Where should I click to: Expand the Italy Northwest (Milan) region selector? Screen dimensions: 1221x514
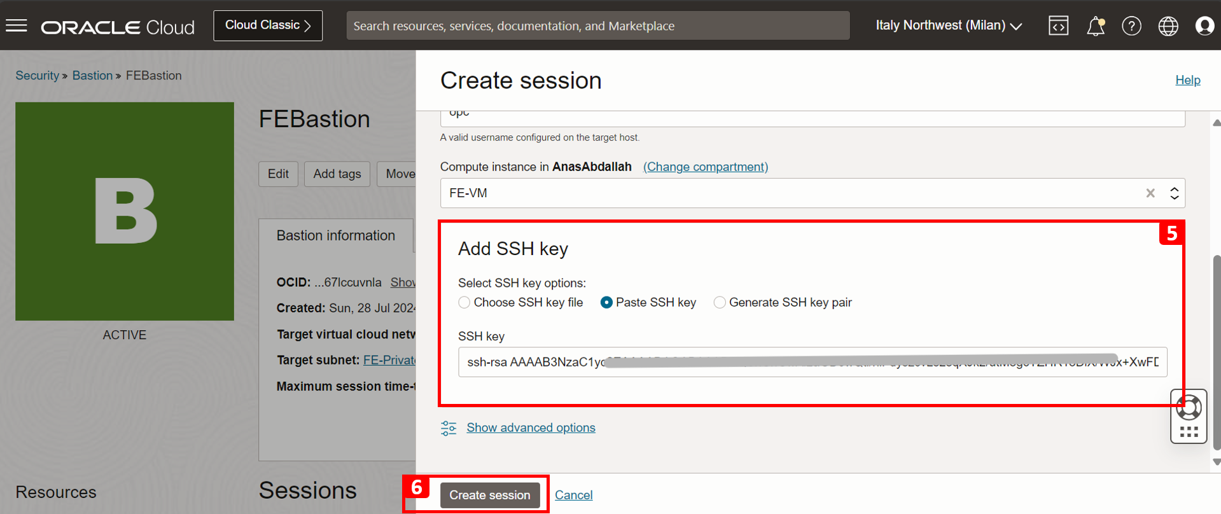(x=949, y=25)
